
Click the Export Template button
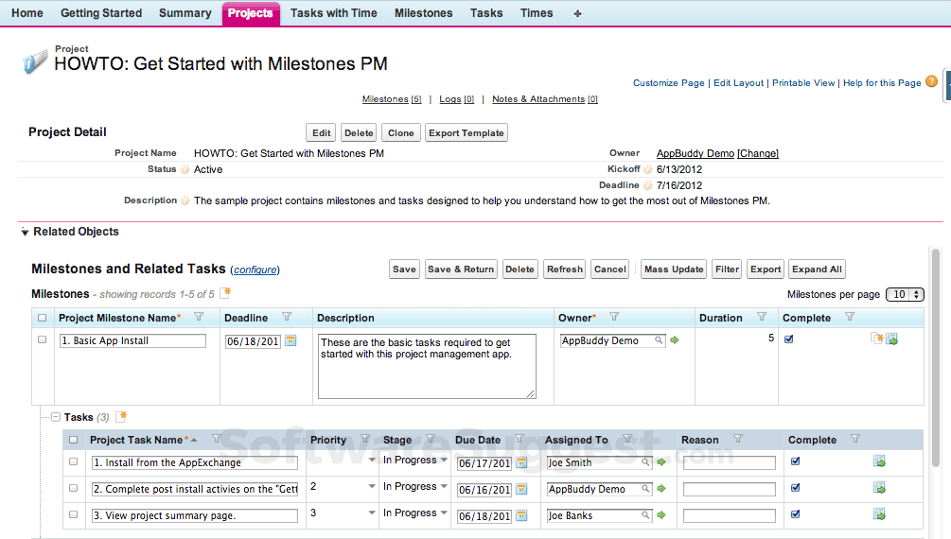point(466,133)
